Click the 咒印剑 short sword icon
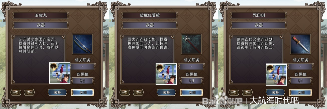Image resolution: width=327 pixels, height=109 pixels. (x=301, y=44)
